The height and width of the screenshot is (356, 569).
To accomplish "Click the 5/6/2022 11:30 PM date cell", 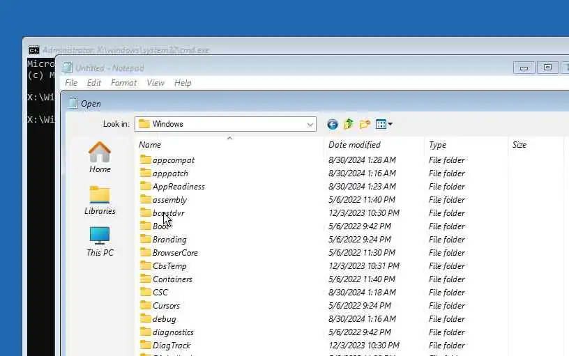I will (362, 253).
